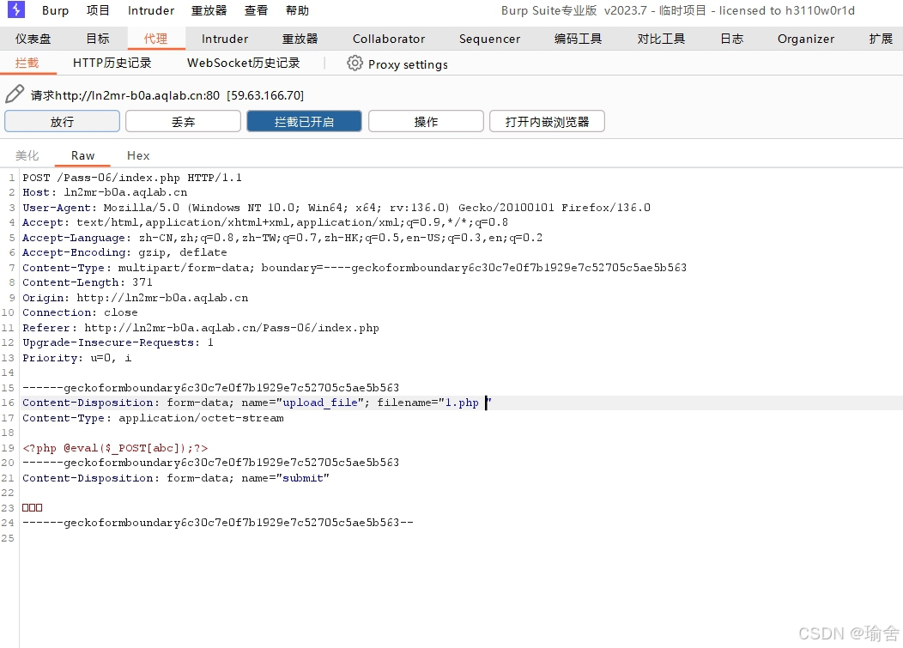Open the Organizer tab
Viewport: 903px width, 648px height.
pyautogui.click(x=806, y=39)
